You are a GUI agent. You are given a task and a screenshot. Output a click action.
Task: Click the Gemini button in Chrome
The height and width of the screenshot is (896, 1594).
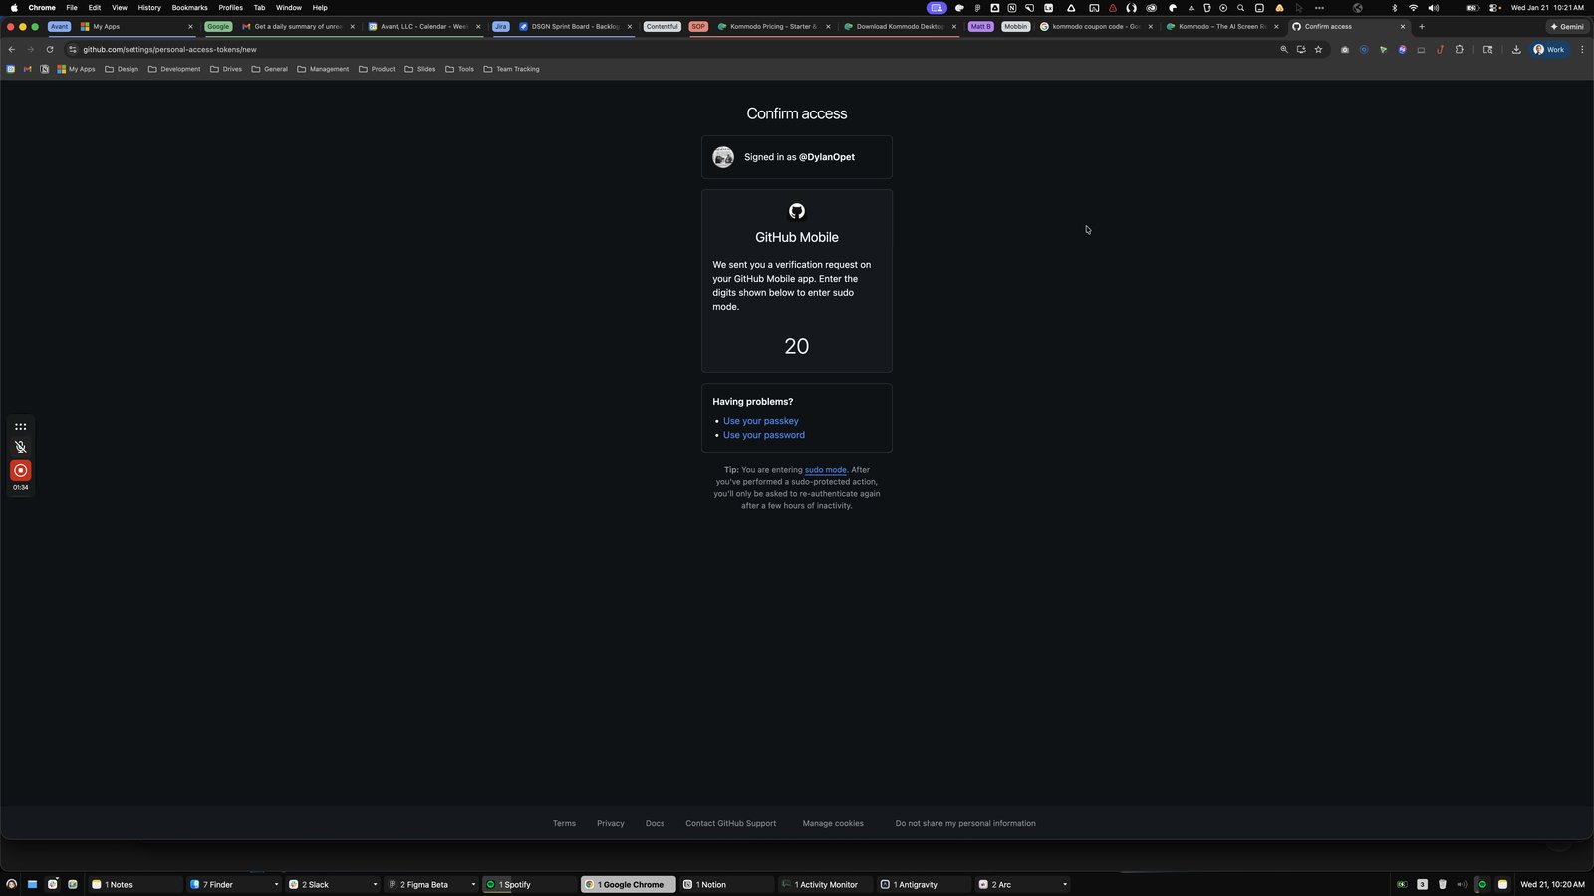(1567, 27)
